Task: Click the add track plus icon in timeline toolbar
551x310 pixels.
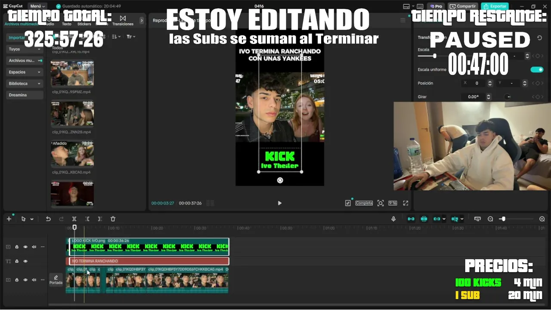Action: tap(9, 219)
